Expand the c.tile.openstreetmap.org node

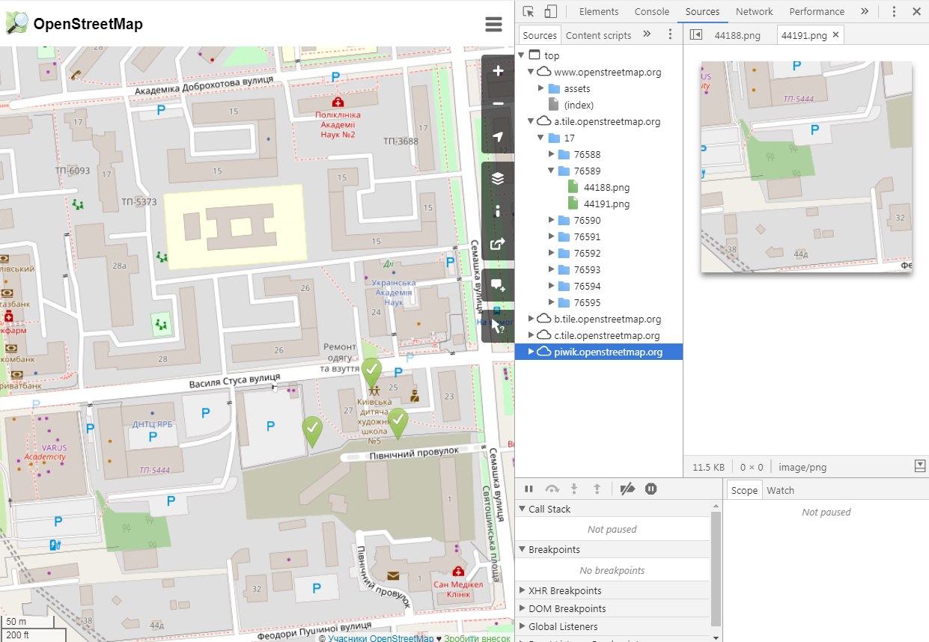pos(531,335)
